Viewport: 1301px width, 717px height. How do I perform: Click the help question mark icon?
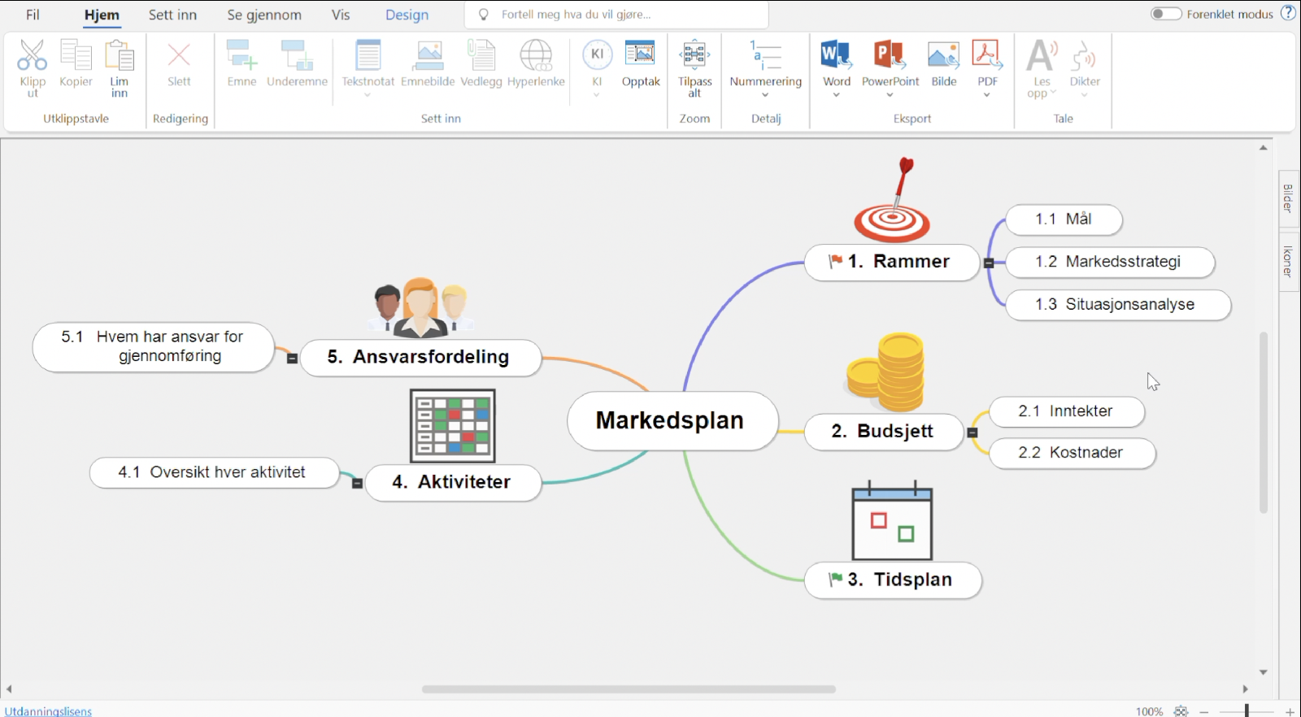(x=1289, y=13)
